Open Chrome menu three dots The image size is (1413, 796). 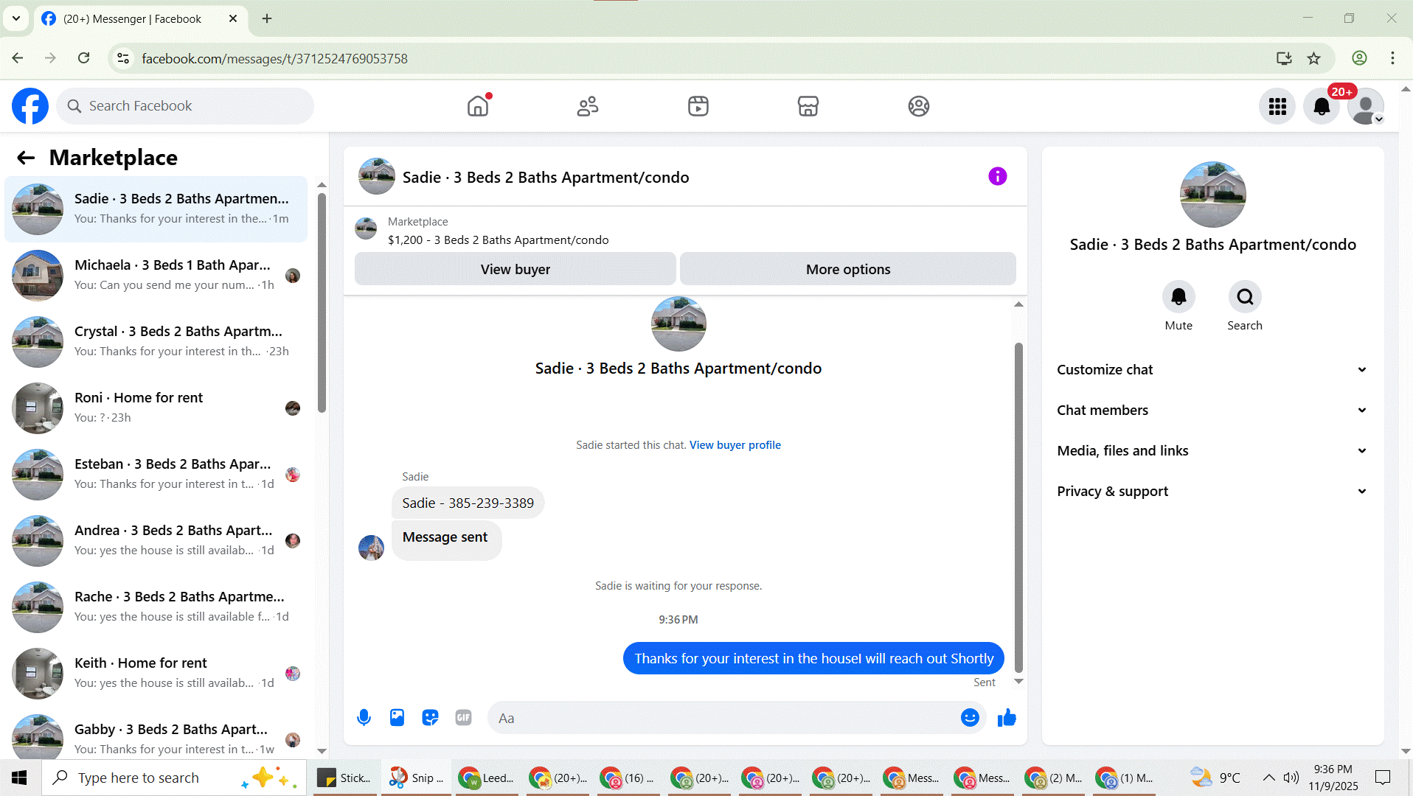[1392, 58]
